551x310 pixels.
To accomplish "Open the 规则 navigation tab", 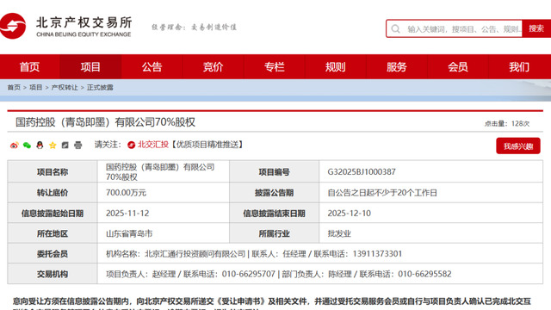I will tap(335, 67).
